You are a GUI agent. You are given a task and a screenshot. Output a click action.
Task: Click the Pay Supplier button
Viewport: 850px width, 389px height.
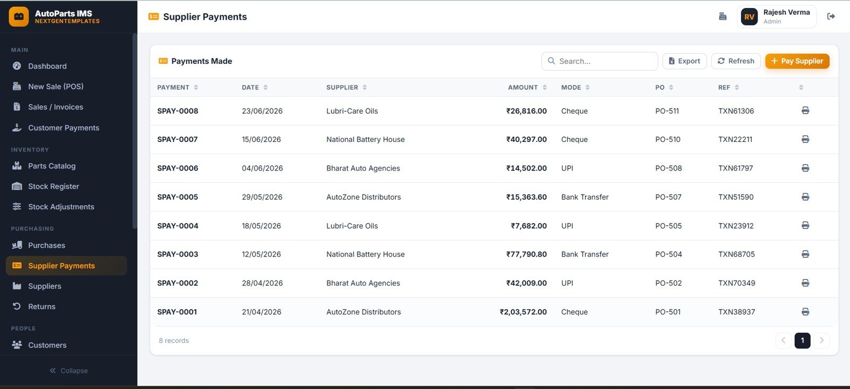[797, 61]
